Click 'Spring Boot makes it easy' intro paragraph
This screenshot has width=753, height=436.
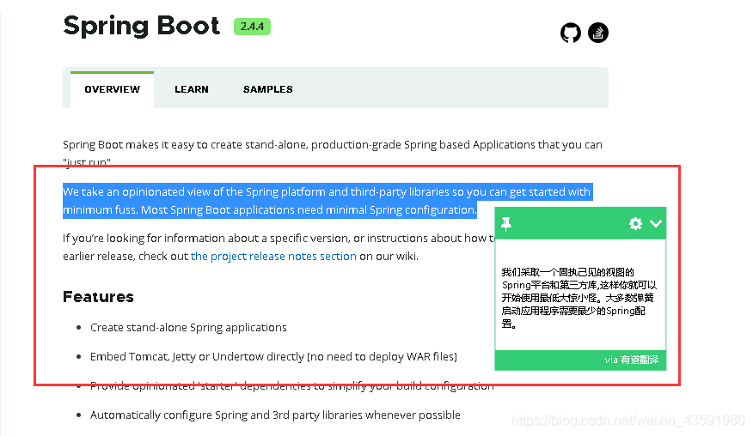click(x=333, y=153)
